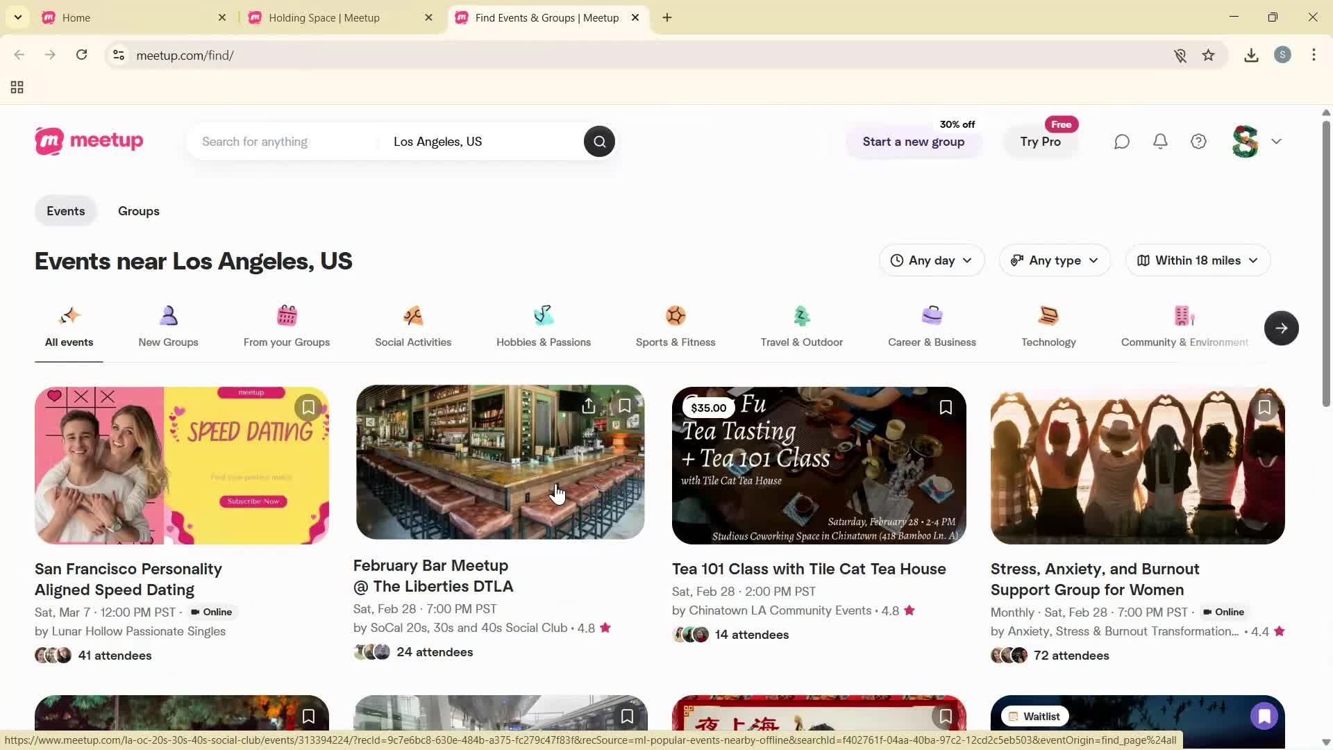Open the messages chat icon
The image size is (1333, 750).
click(x=1121, y=142)
